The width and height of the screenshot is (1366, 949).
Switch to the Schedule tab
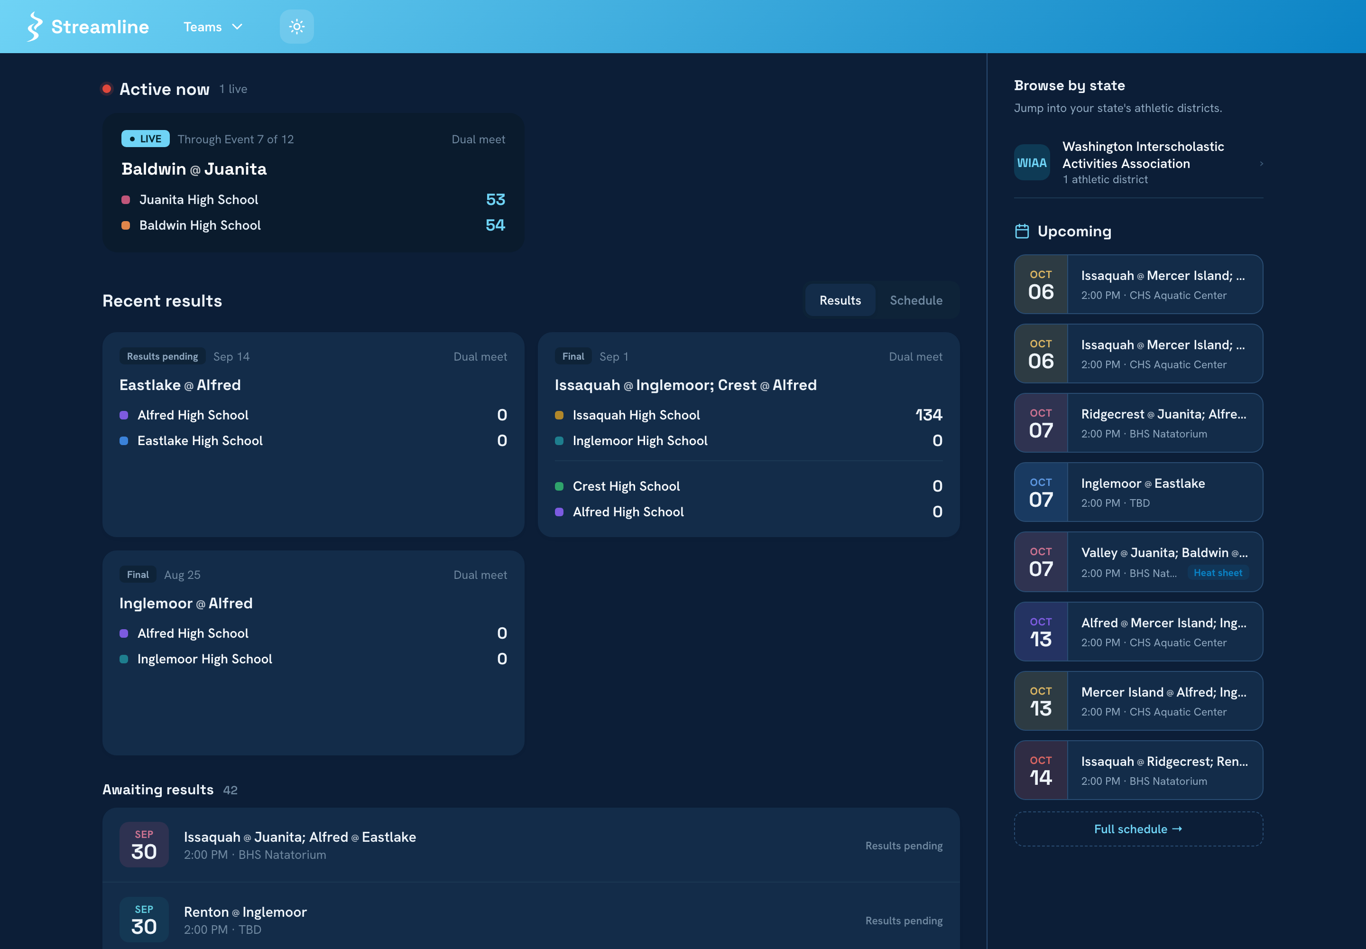[x=916, y=300]
